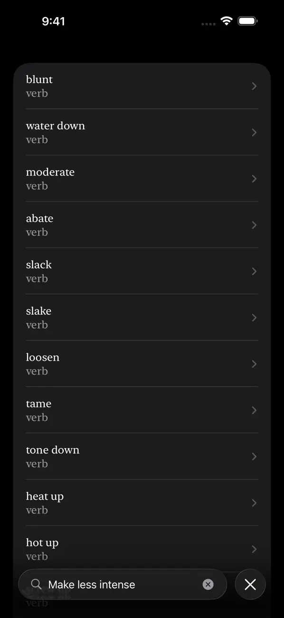The width and height of the screenshot is (284, 618).
Task: Open details via the chevron for 'tone down'
Action: pos(254,456)
